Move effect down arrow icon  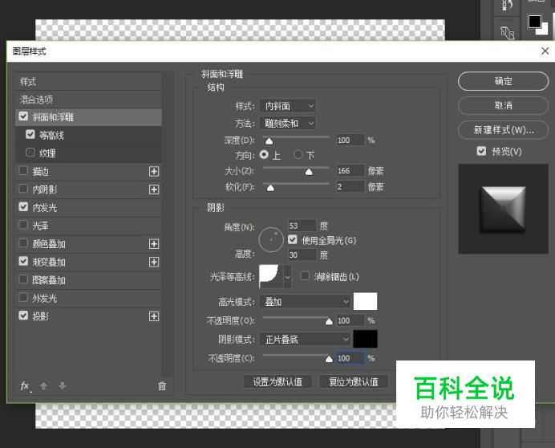[63, 385]
